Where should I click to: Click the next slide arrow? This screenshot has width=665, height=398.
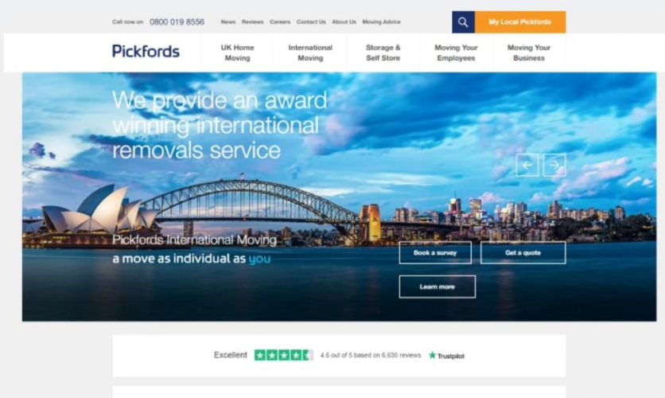[554, 165]
